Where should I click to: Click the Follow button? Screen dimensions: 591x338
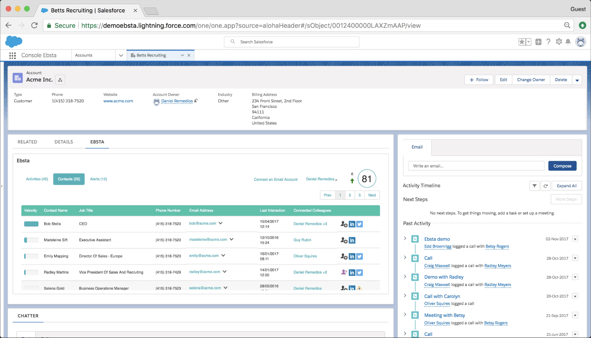pyautogui.click(x=479, y=80)
